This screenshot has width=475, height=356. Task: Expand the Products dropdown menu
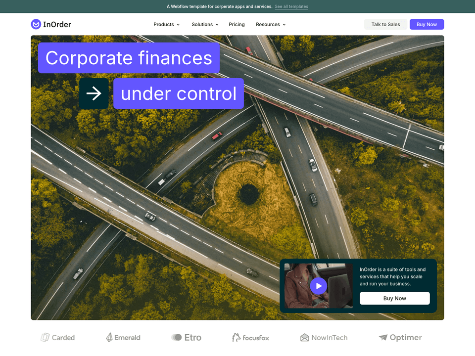point(166,25)
